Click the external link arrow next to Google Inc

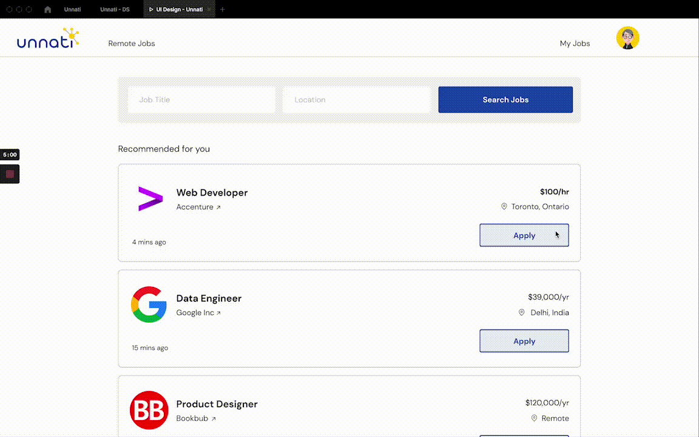(218, 313)
